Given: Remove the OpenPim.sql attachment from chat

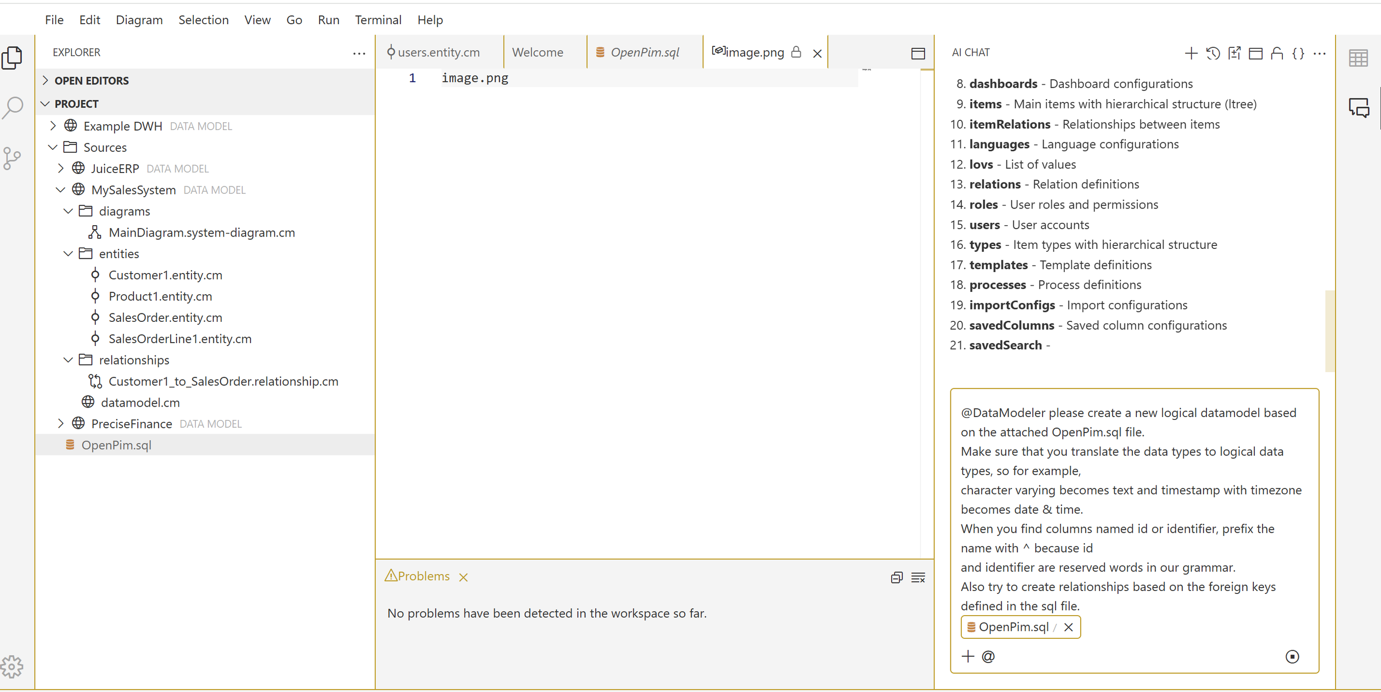Looking at the screenshot, I should 1068,626.
